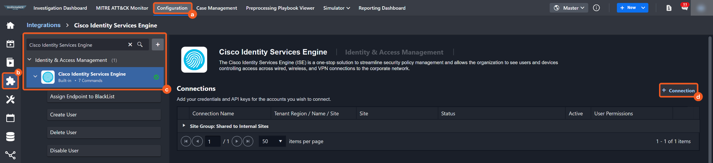Select Create User command

104,115
